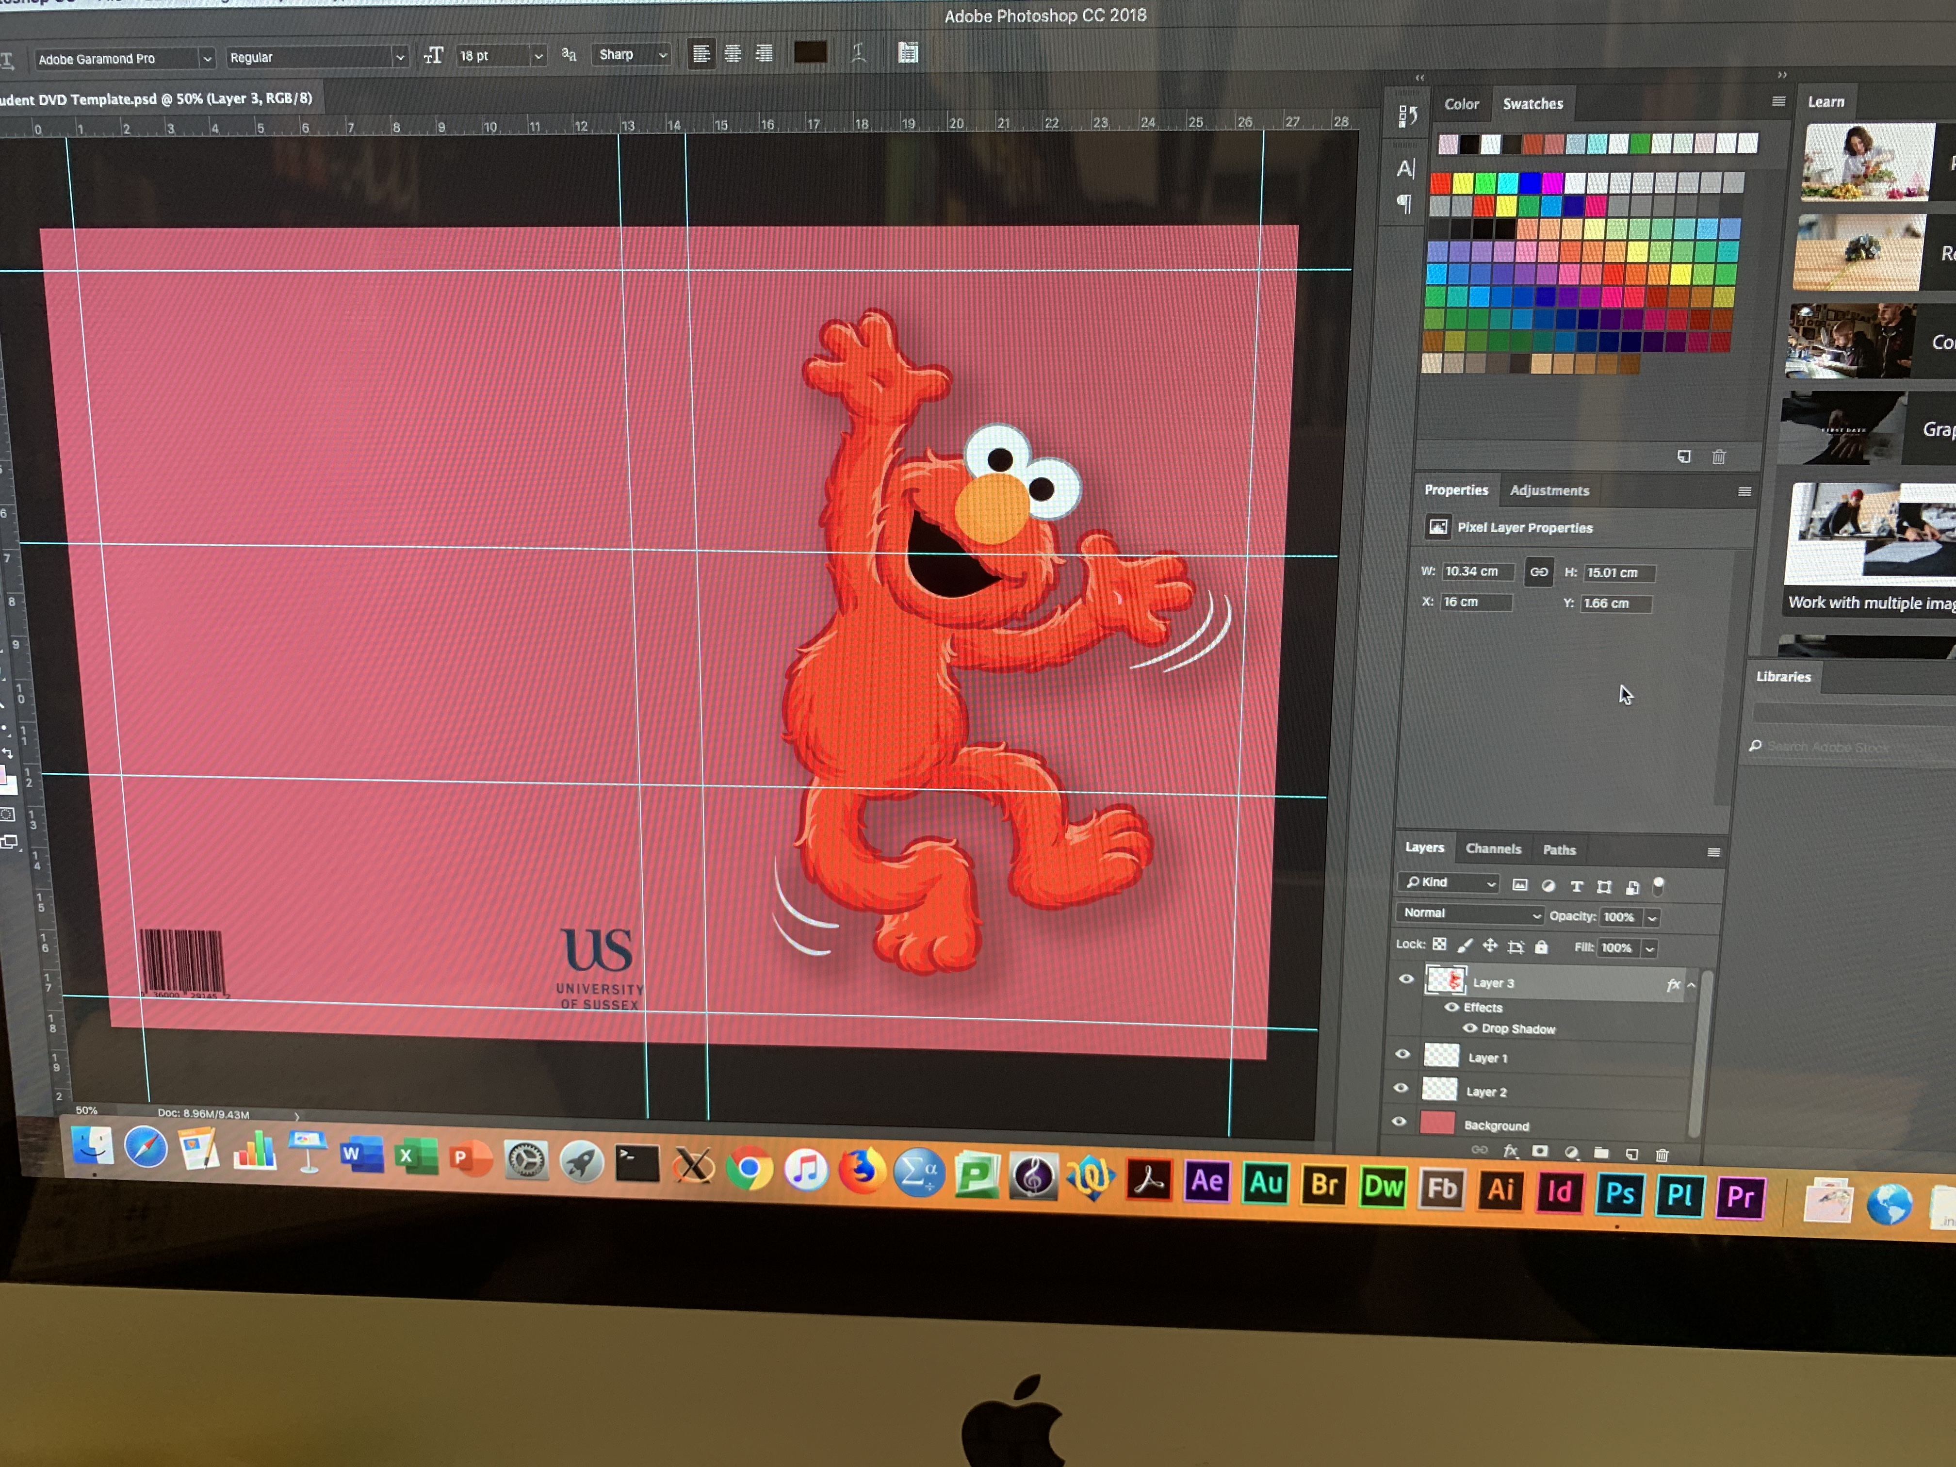The width and height of the screenshot is (1956, 1467).
Task: Open Photoshop from the Dock
Action: pos(1619,1195)
